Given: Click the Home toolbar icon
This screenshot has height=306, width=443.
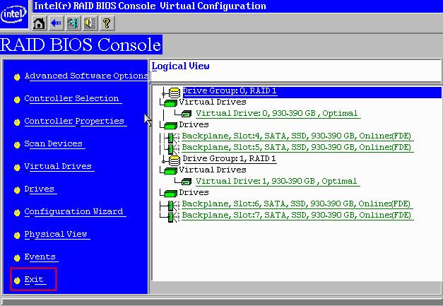Looking at the screenshot, I should [39, 23].
